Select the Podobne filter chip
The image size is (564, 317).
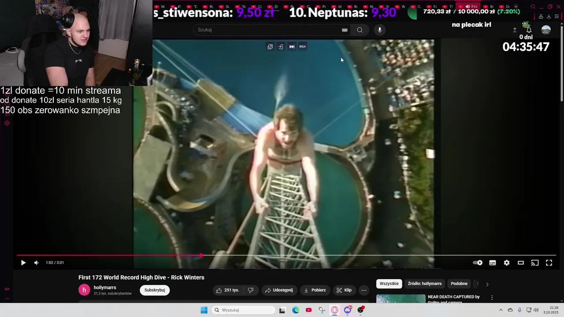click(x=459, y=284)
